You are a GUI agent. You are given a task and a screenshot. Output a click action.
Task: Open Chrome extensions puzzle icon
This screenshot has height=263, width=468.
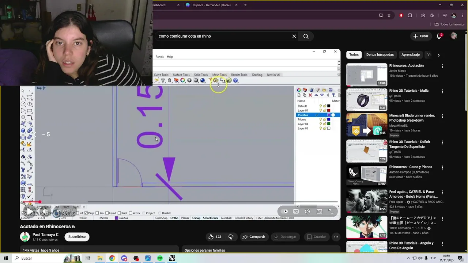[410, 15]
